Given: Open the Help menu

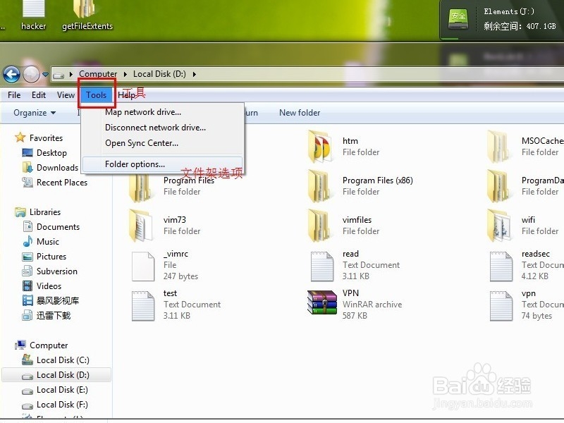Looking at the screenshot, I should pyautogui.click(x=127, y=95).
